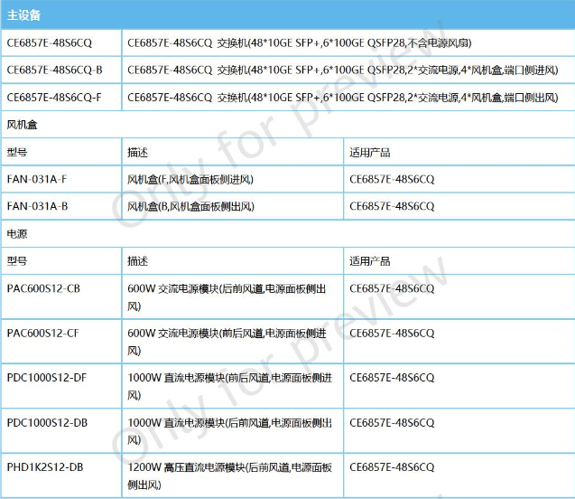Select the CE6857E-48S6CQ-F model cell
This screenshot has height=499, width=575.
point(54,95)
